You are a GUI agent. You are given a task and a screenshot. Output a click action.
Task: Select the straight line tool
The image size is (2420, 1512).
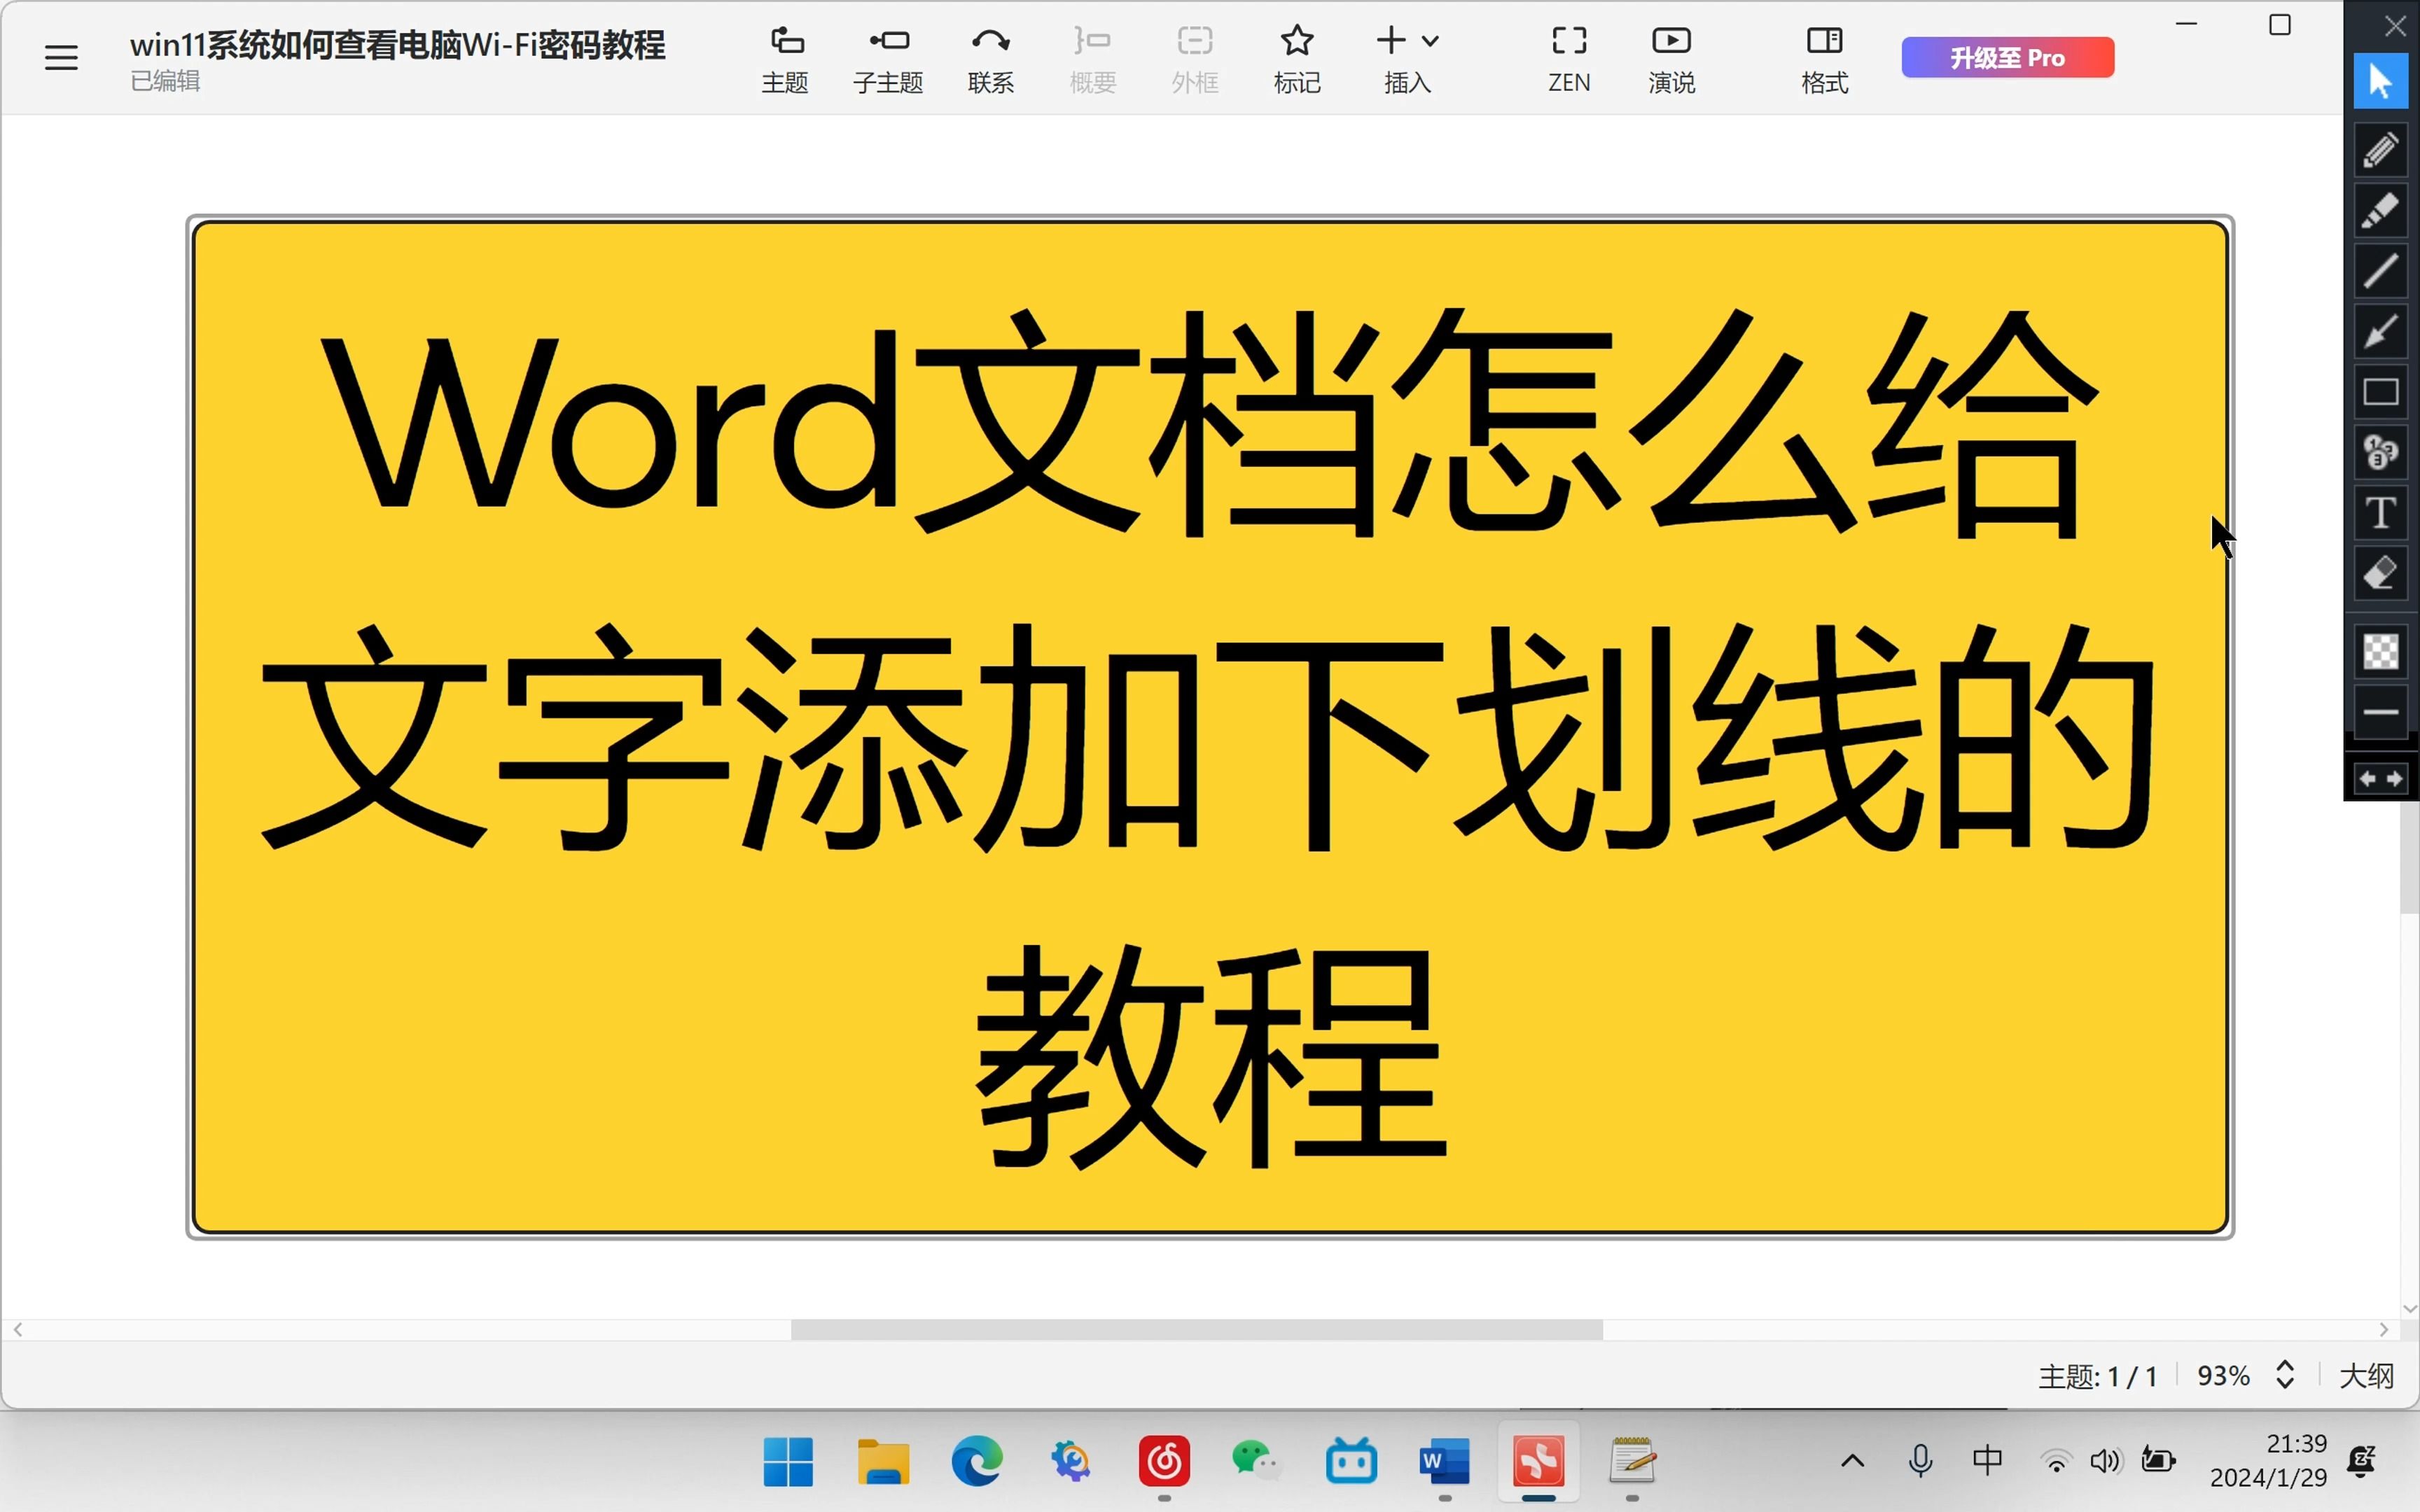(x=2380, y=271)
